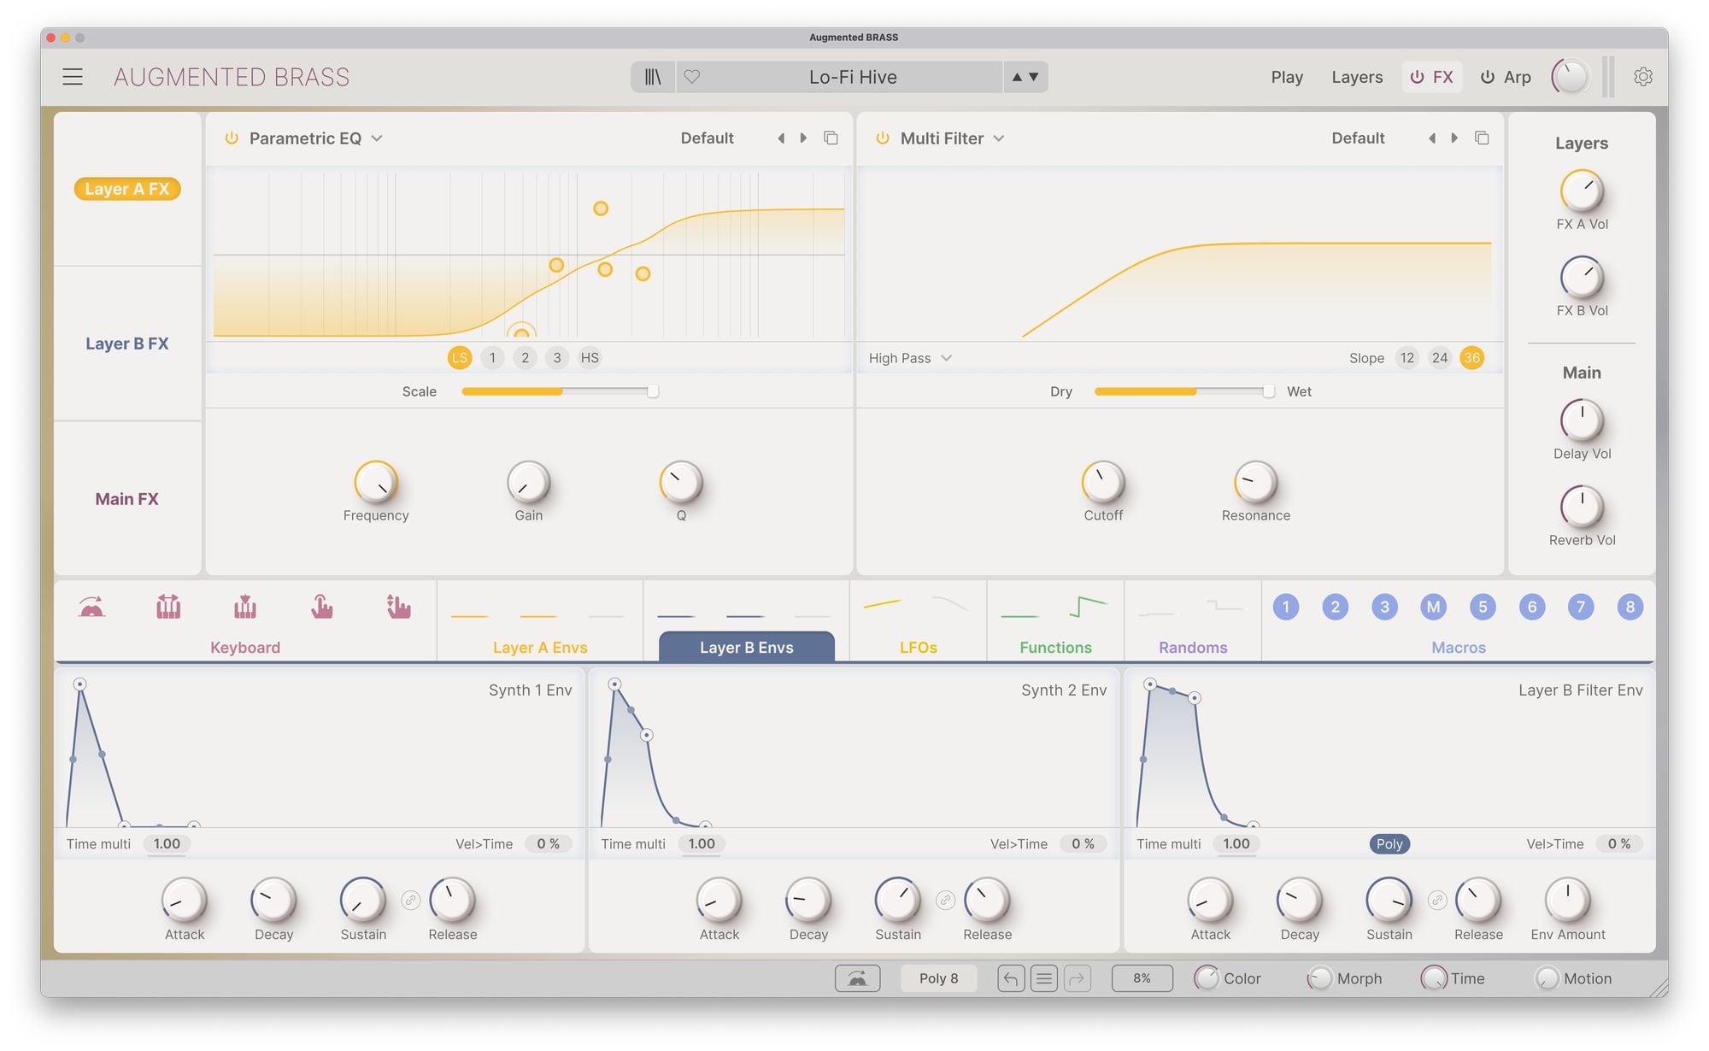Click the Sustain-Release link icon in Synth 1 Env

411,901
